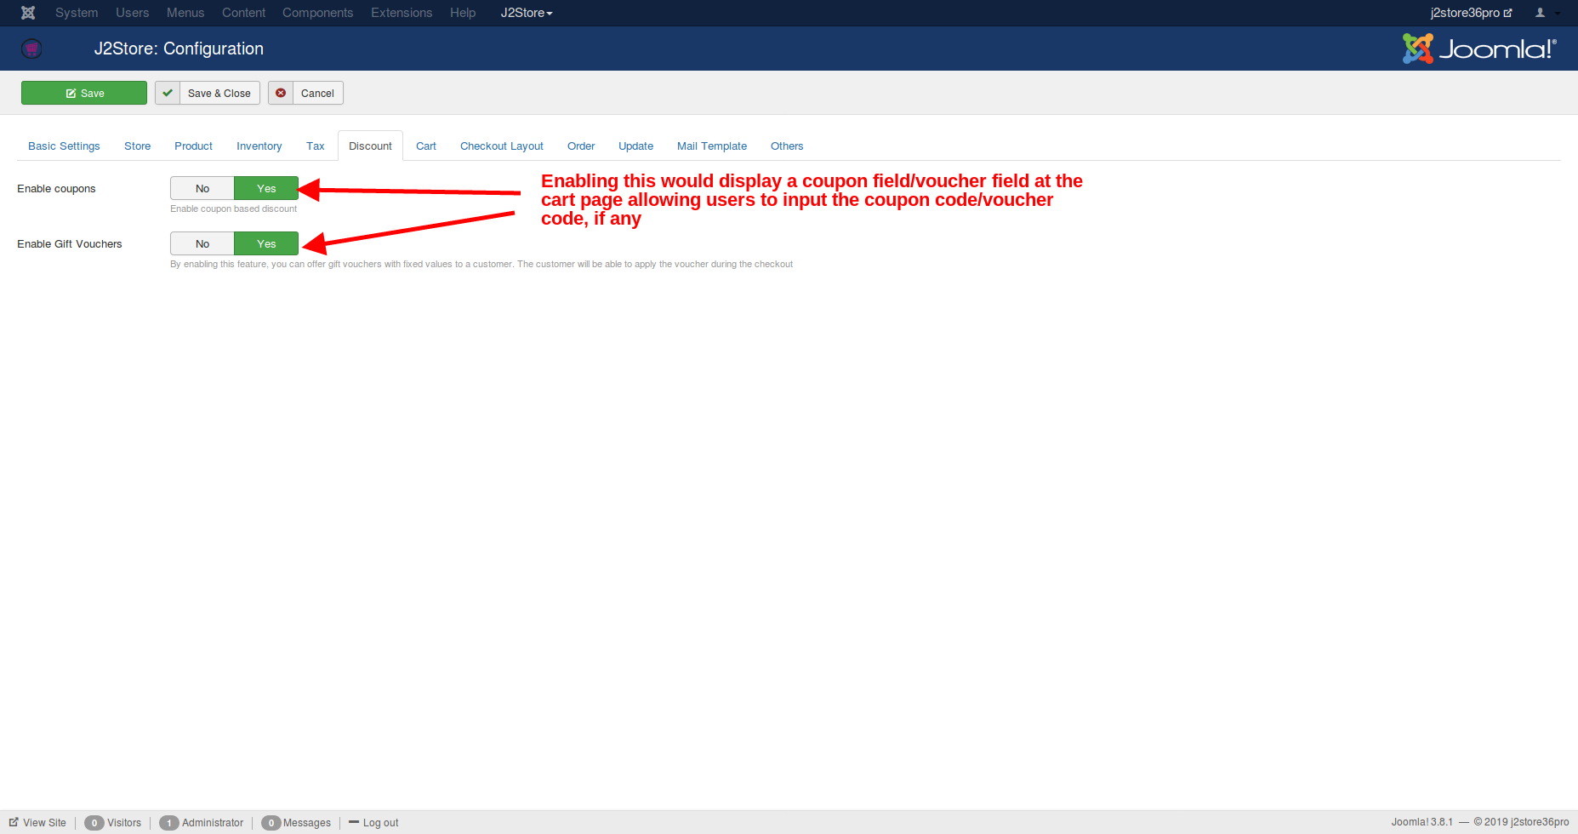Click the checkmark icon on Save & Close
The width and height of the screenshot is (1578, 834).
168,93
